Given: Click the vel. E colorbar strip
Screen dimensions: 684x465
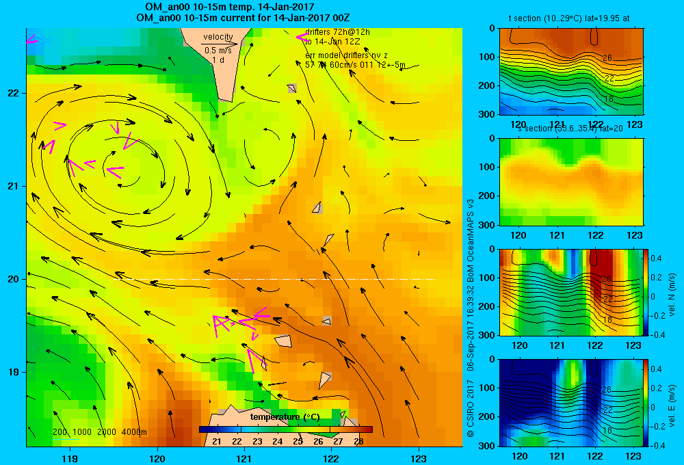Looking at the screenshot, I should point(646,403).
